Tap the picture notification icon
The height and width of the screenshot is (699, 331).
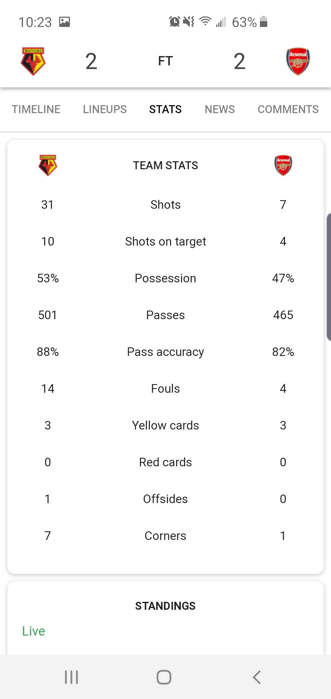[65, 22]
